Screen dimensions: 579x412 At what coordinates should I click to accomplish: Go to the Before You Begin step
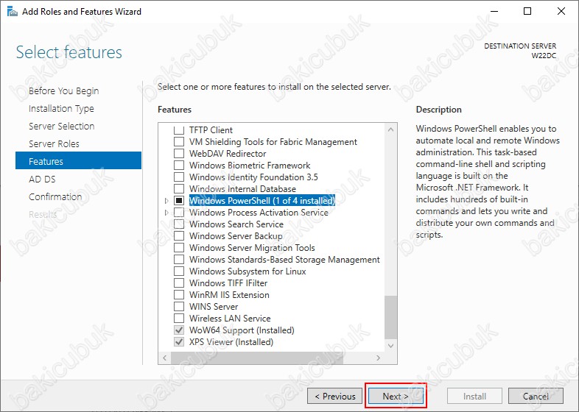point(64,90)
